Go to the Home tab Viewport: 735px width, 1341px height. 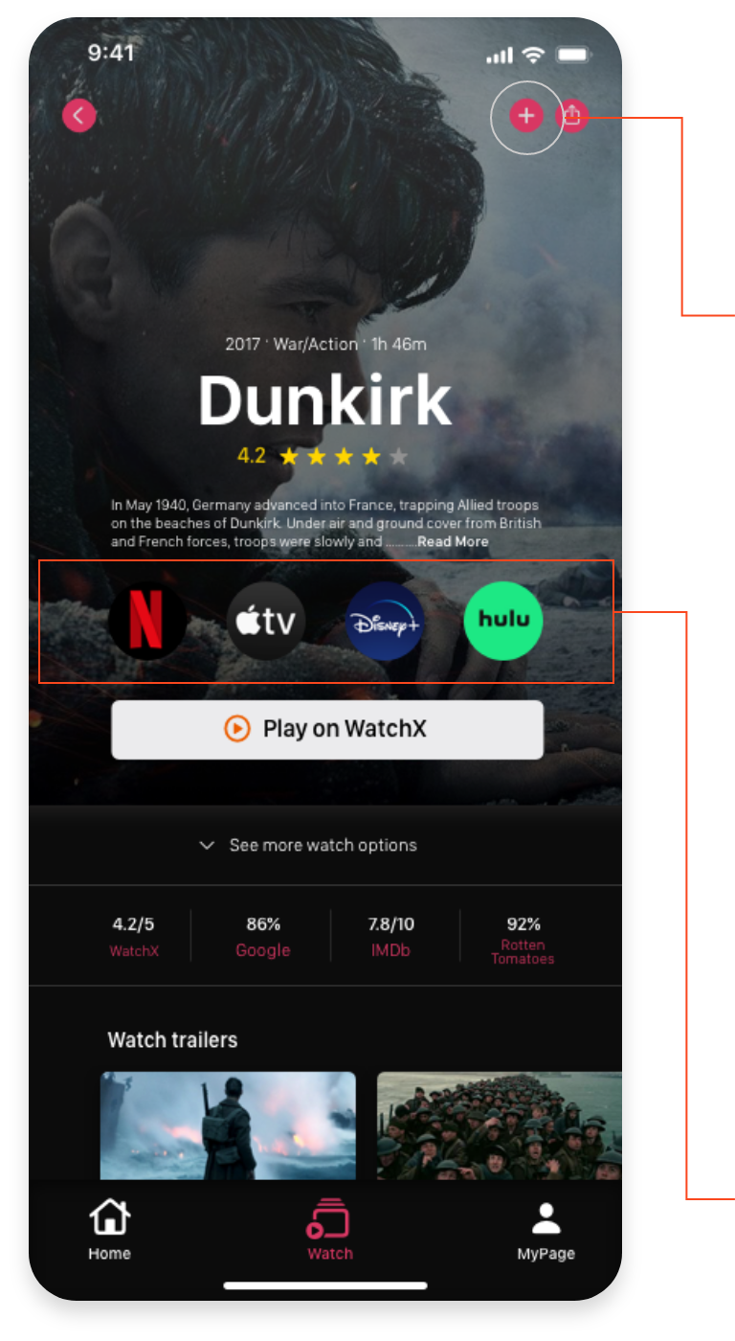coord(109,1230)
